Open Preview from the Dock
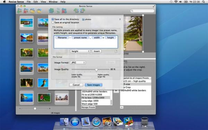Image resolution: width=208 pixels, height=130 pixels. 118,121
